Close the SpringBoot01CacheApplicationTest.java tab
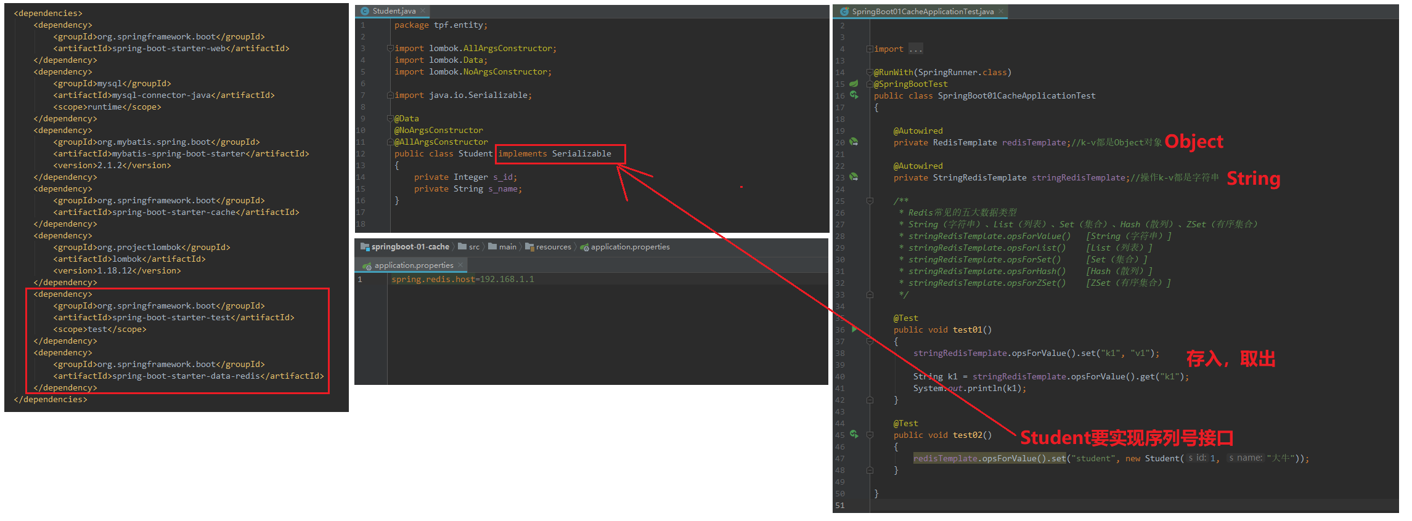This screenshot has width=1412, height=521. coord(1001,11)
